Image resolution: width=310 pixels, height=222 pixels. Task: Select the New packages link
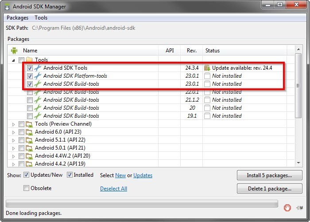pyautogui.click(x=120, y=175)
